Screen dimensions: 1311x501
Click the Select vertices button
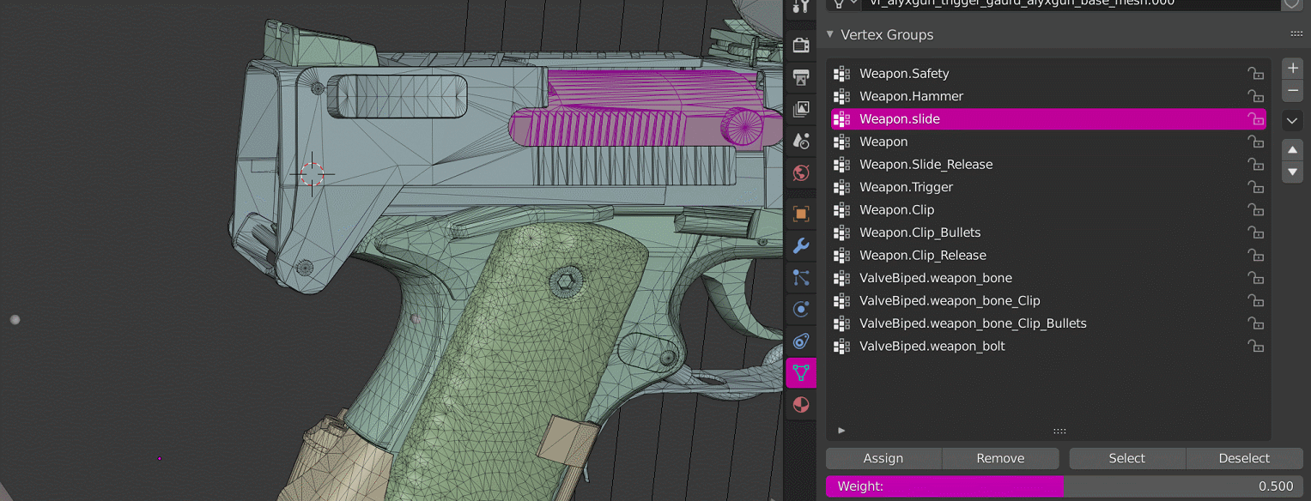[x=1127, y=458]
